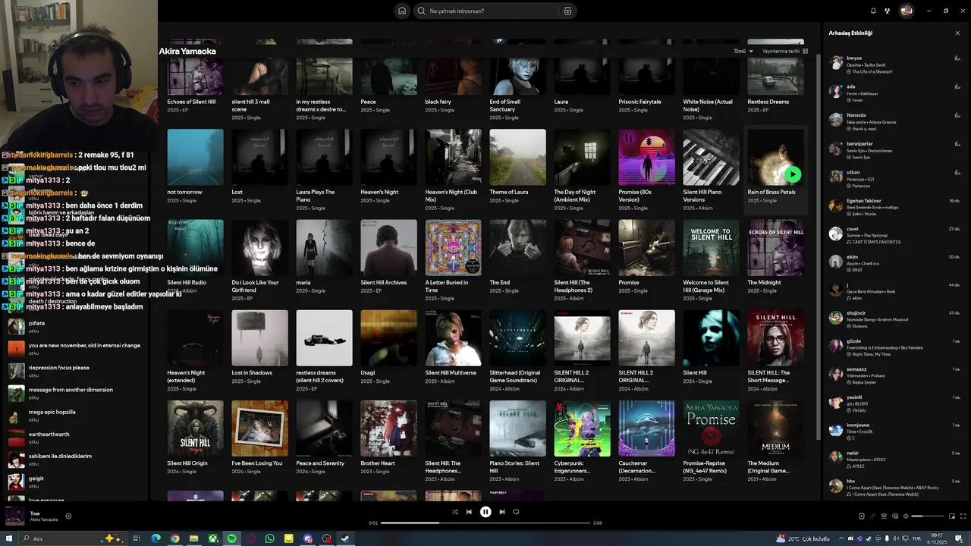
Task: Show lyrics with the microphone icon
Action: [872, 516]
